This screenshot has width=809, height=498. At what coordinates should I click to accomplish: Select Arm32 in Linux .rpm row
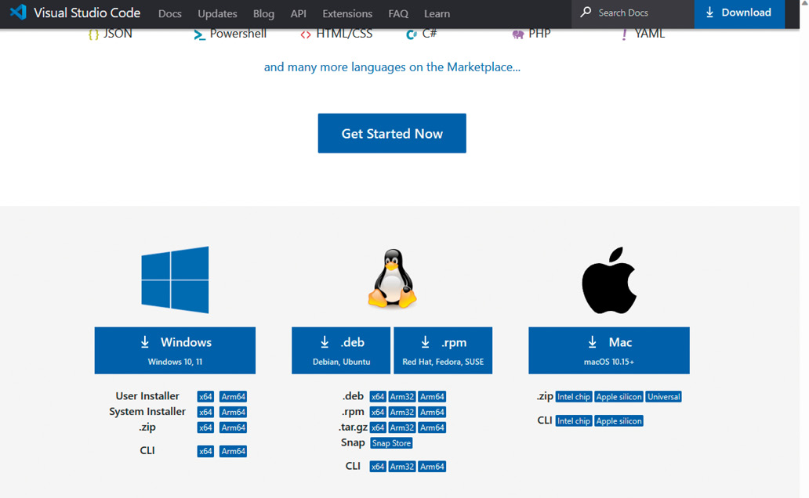(x=402, y=412)
